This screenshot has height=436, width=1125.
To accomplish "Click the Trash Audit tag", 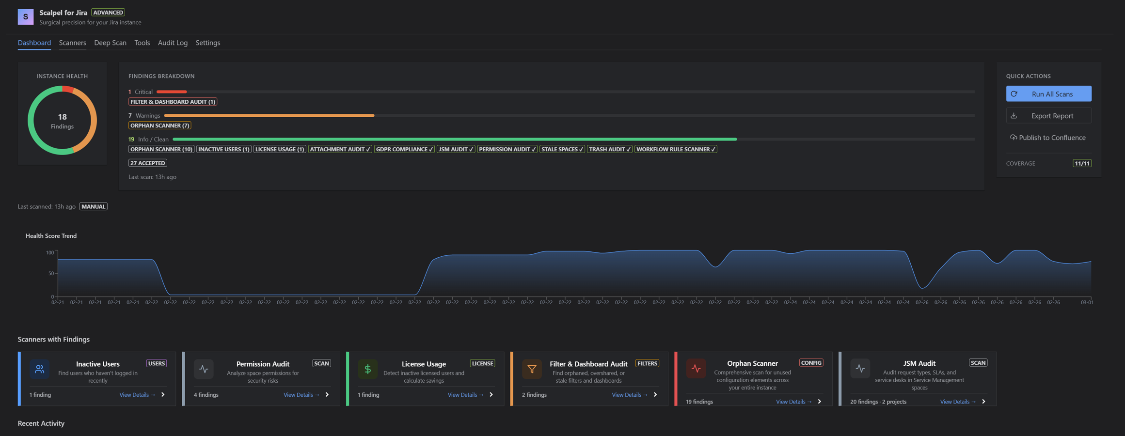I will point(610,149).
